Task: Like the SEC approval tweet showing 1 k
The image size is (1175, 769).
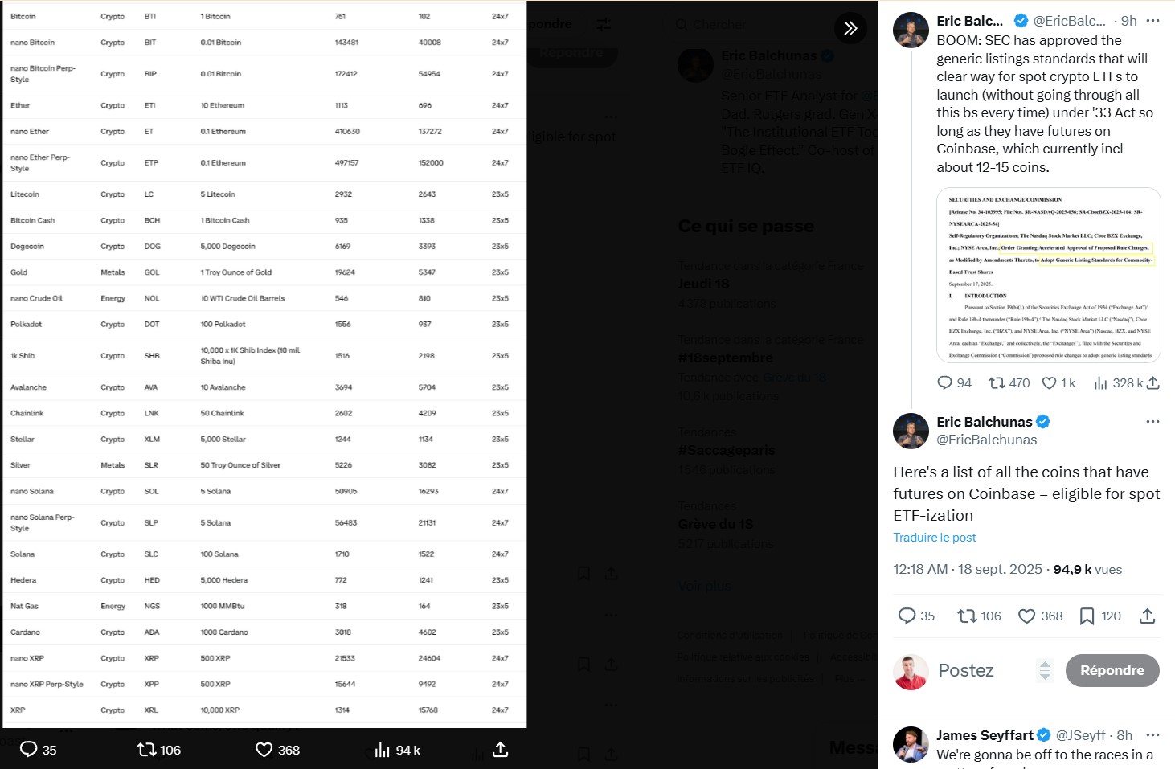Action: [x=1058, y=383]
